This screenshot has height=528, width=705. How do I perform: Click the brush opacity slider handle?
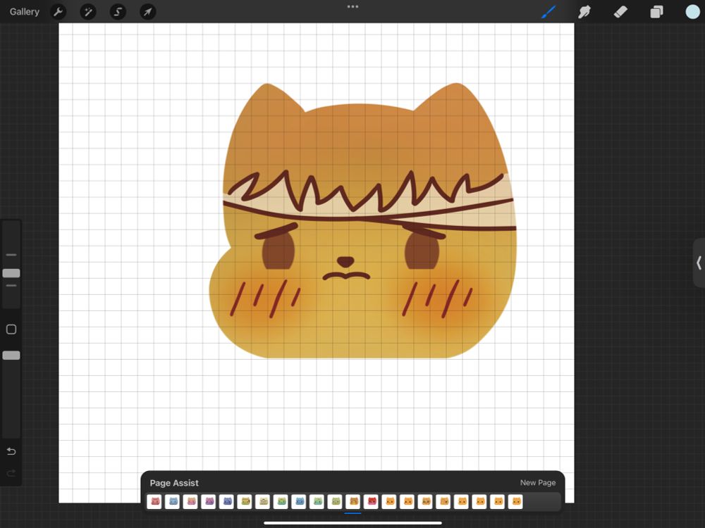pyautogui.click(x=11, y=356)
